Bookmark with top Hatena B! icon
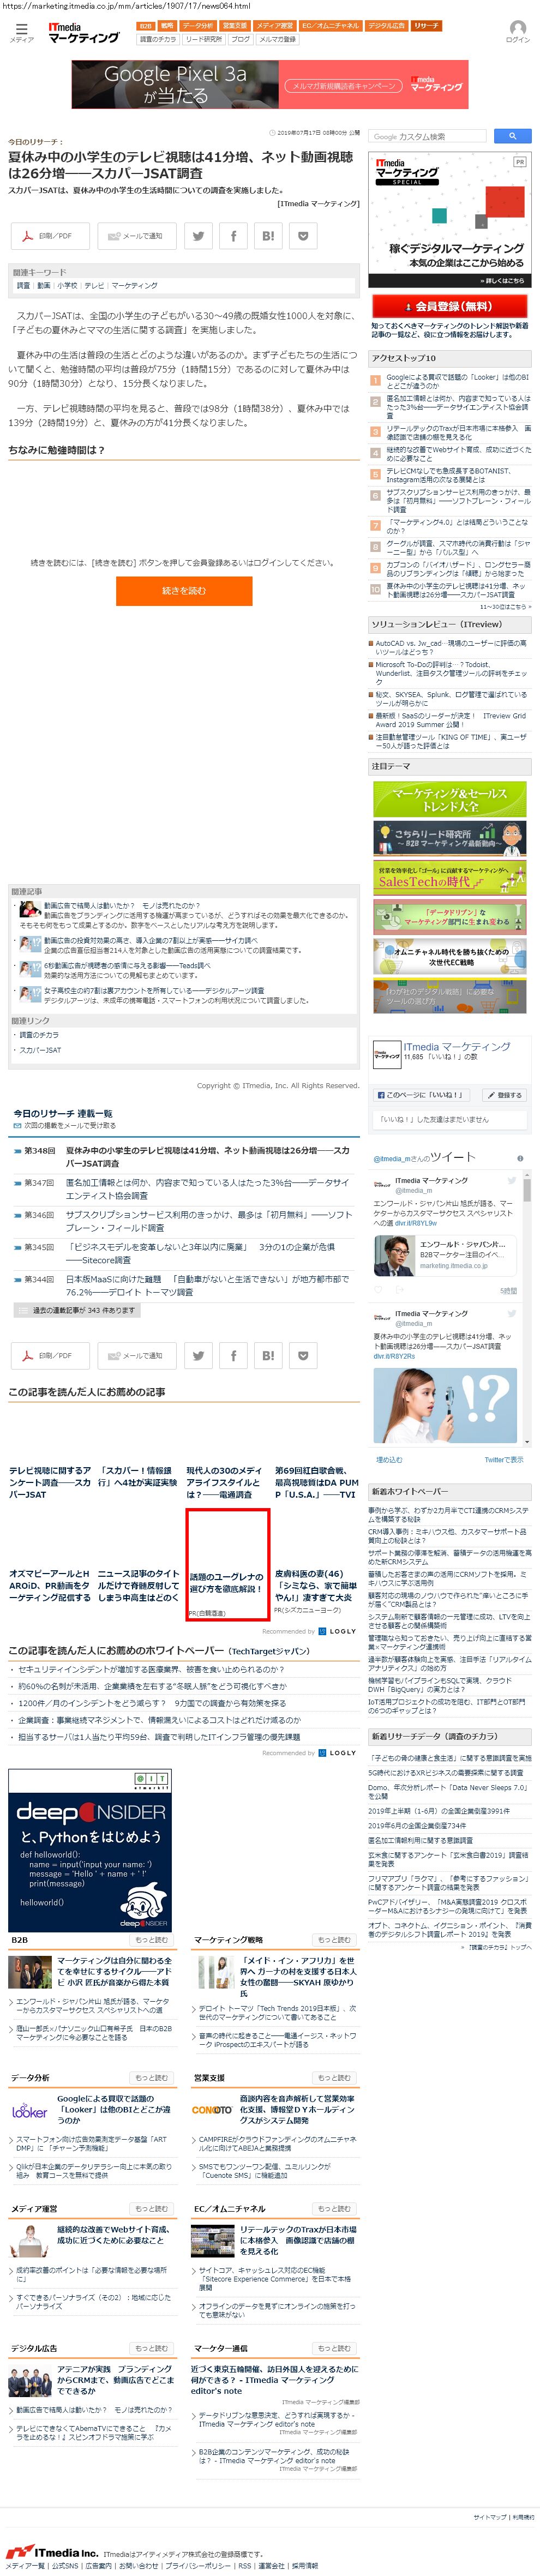Image resolution: width=540 pixels, height=2576 pixels. pyautogui.click(x=268, y=236)
